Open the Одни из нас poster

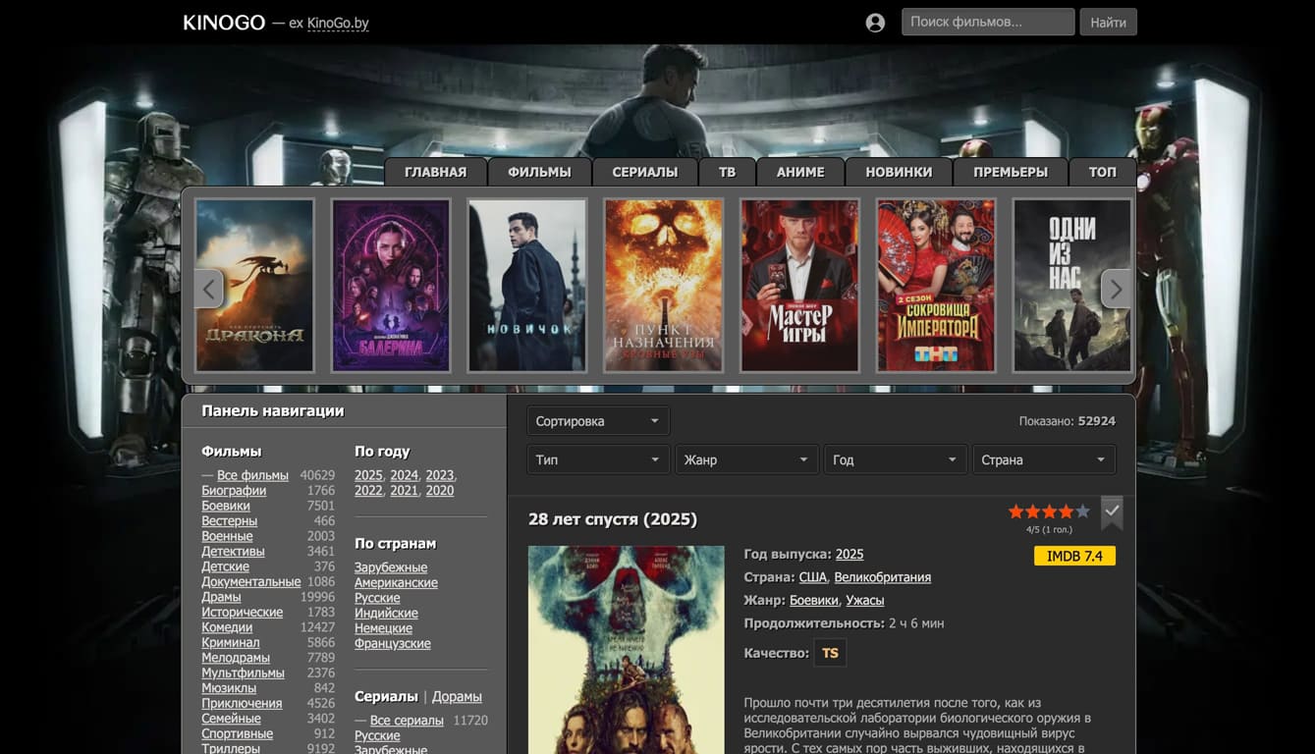tap(1072, 286)
